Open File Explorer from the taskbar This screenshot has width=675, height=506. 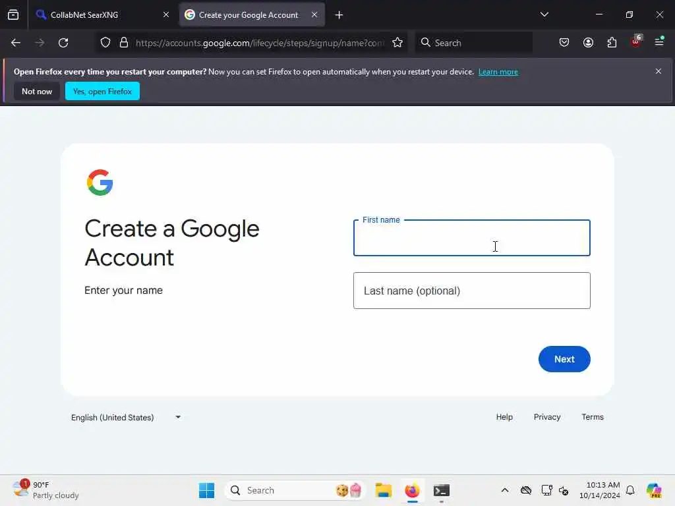(383, 490)
